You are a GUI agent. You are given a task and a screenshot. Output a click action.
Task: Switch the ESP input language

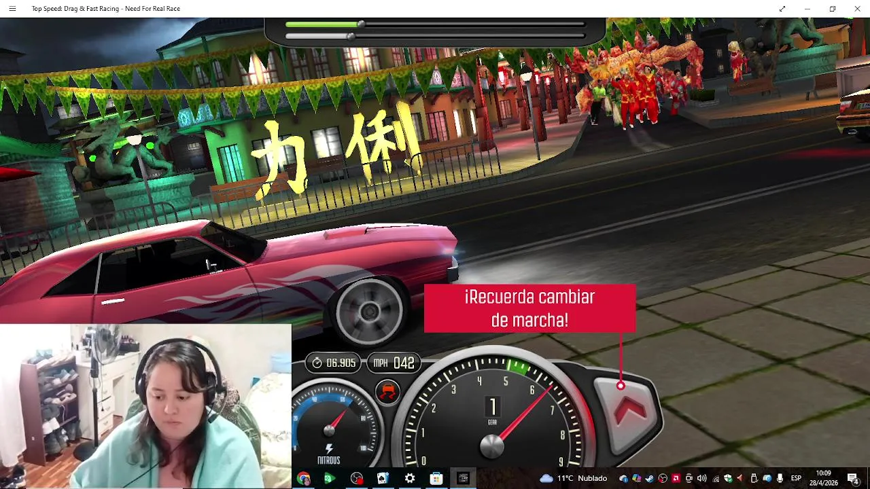point(796,479)
